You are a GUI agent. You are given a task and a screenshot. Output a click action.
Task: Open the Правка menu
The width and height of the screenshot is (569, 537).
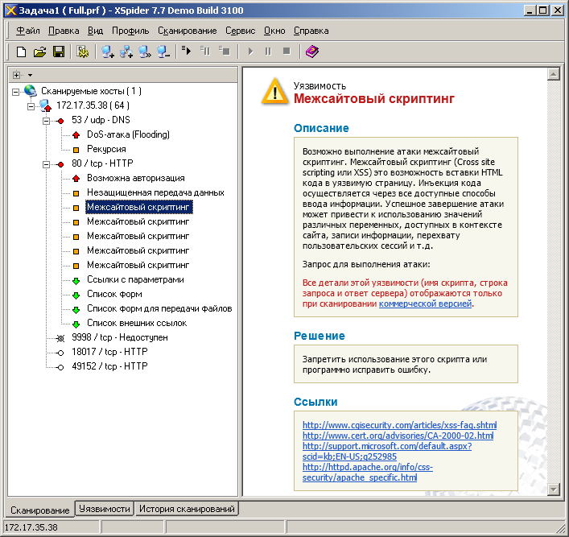click(64, 31)
